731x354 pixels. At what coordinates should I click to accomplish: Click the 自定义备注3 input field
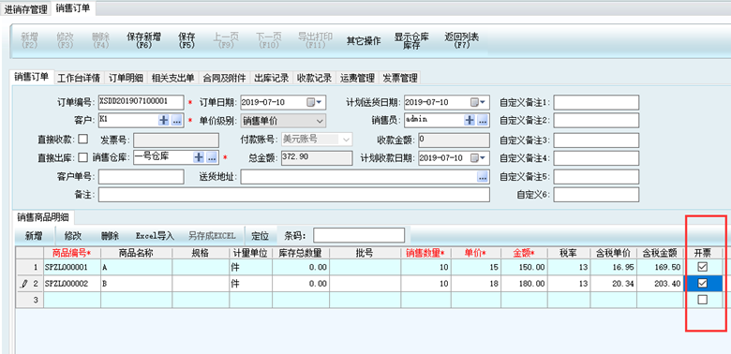[596, 140]
